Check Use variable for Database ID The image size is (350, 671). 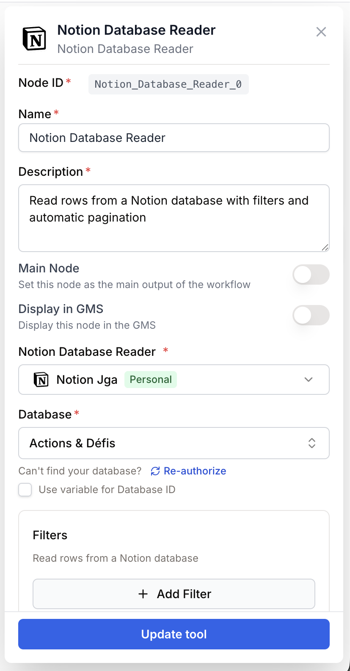tap(25, 490)
